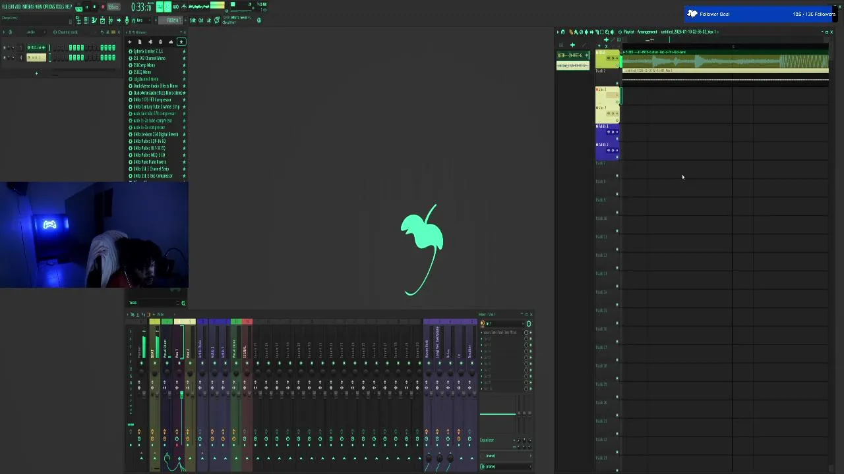Click the Alt toolbar button
844x474 pixels.
click(x=209, y=20)
